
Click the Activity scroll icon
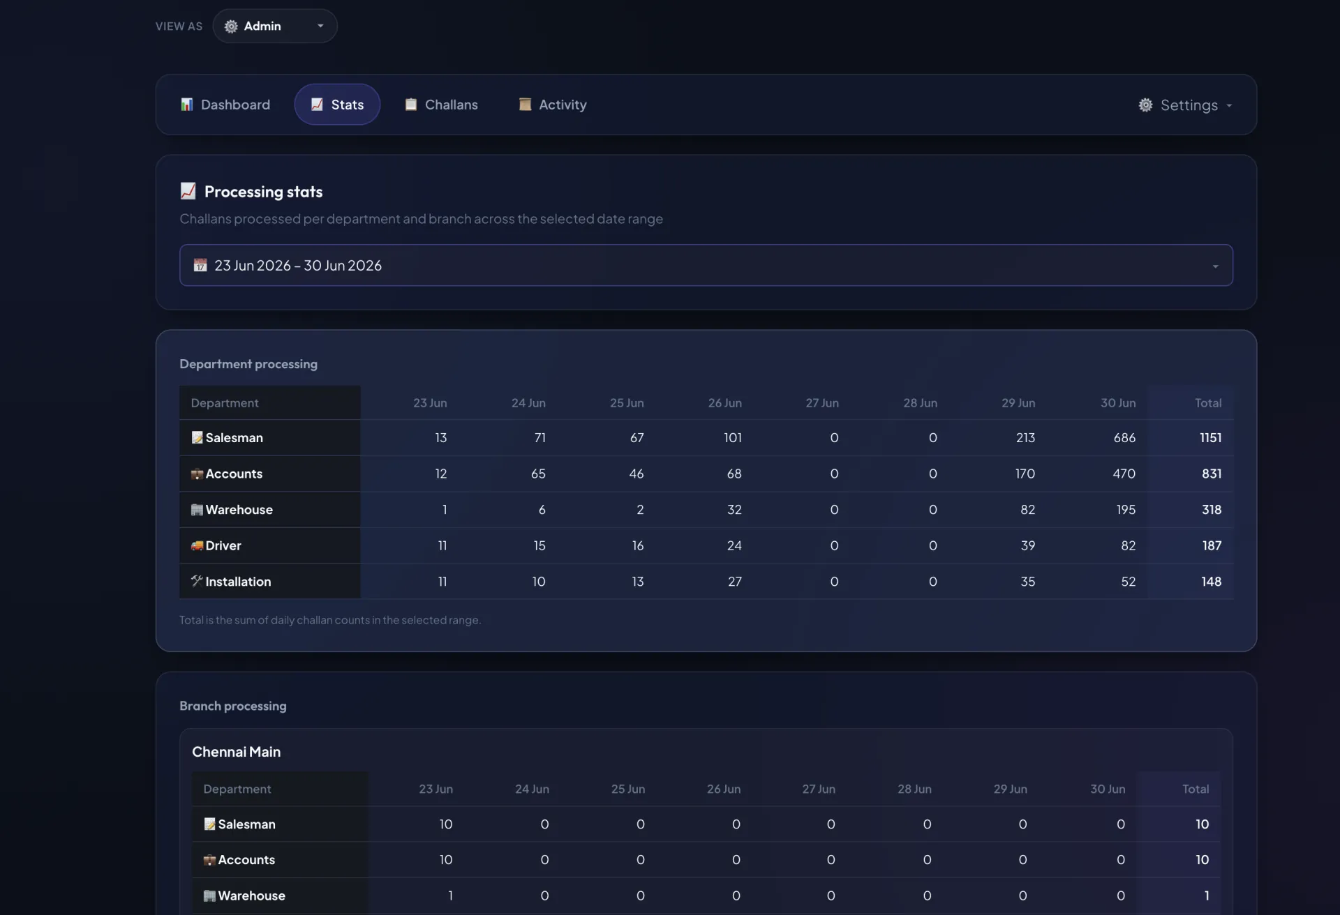pyautogui.click(x=525, y=105)
